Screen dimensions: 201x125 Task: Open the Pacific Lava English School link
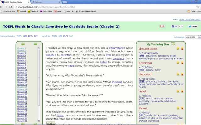(190, 19)
